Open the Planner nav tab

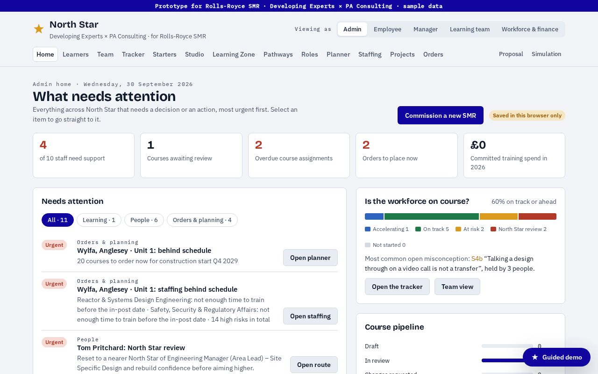coord(338,54)
